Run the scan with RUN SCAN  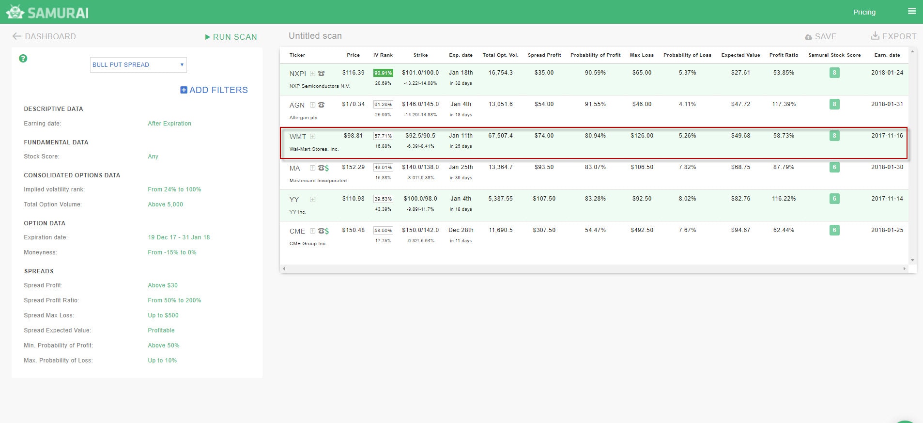click(x=231, y=37)
